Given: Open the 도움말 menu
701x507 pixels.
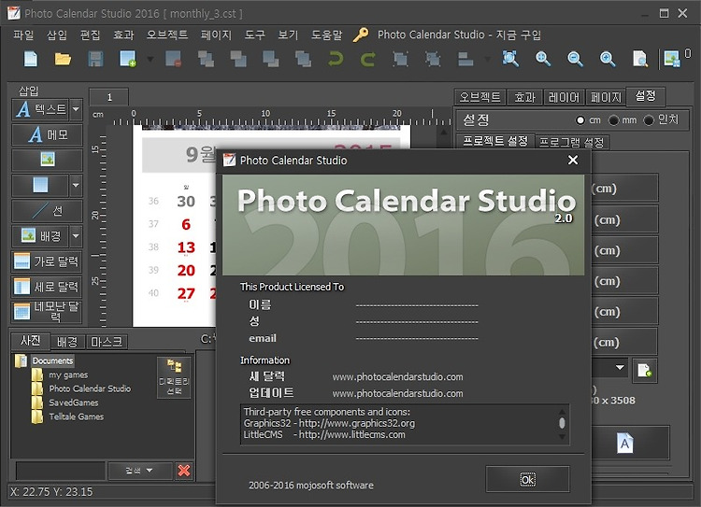Looking at the screenshot, I should 326,35.
